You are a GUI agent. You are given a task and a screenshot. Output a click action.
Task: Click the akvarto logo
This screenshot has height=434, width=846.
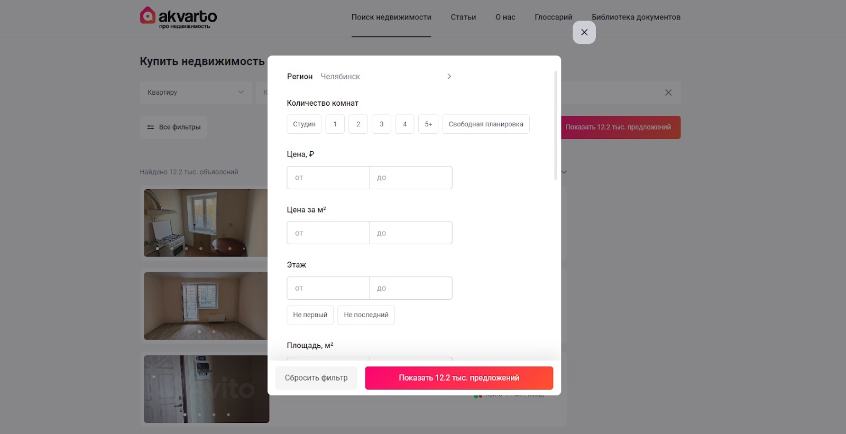179,17
